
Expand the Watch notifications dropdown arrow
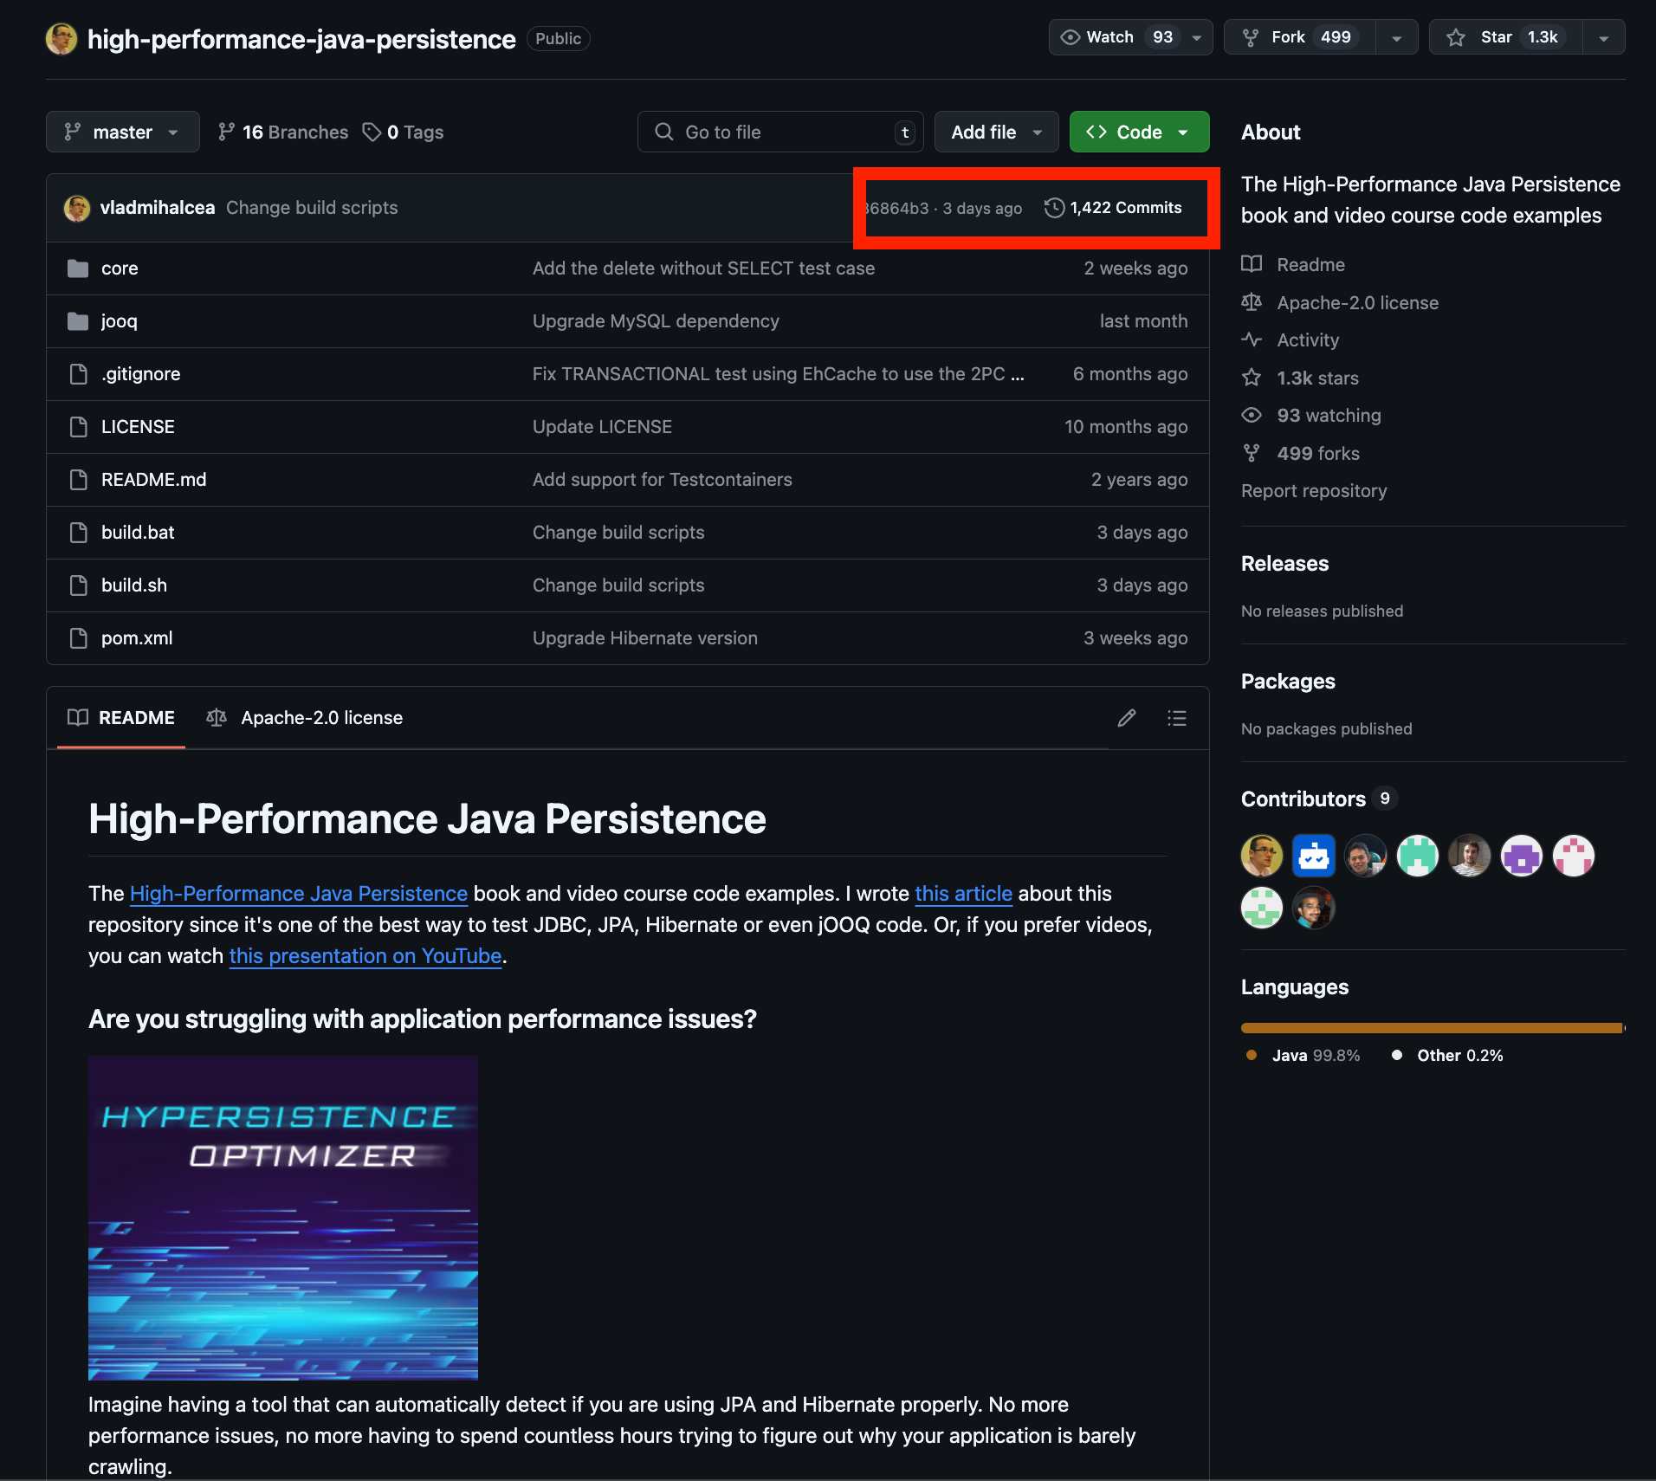pos(1197,37)
